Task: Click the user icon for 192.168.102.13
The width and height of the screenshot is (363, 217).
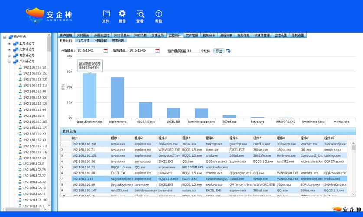Action: (x=20, y=187)
